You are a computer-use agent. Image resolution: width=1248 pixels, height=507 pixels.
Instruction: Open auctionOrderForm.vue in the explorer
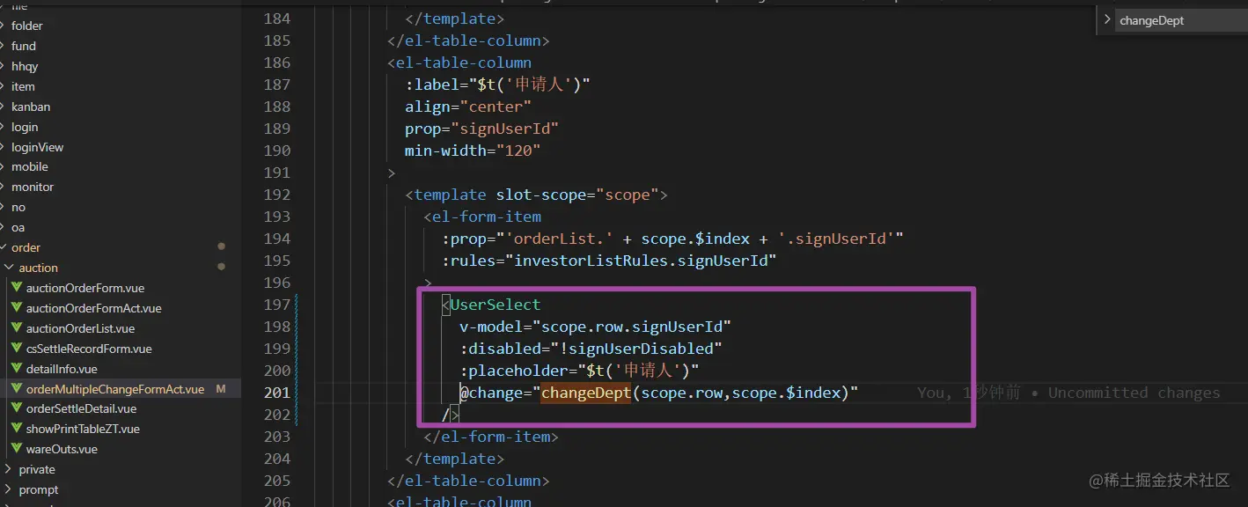84,288
